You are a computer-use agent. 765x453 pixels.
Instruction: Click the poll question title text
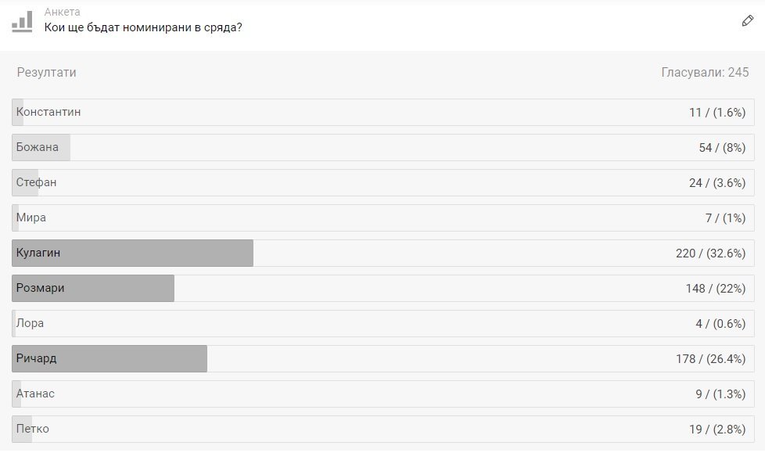tap(143, 27)
